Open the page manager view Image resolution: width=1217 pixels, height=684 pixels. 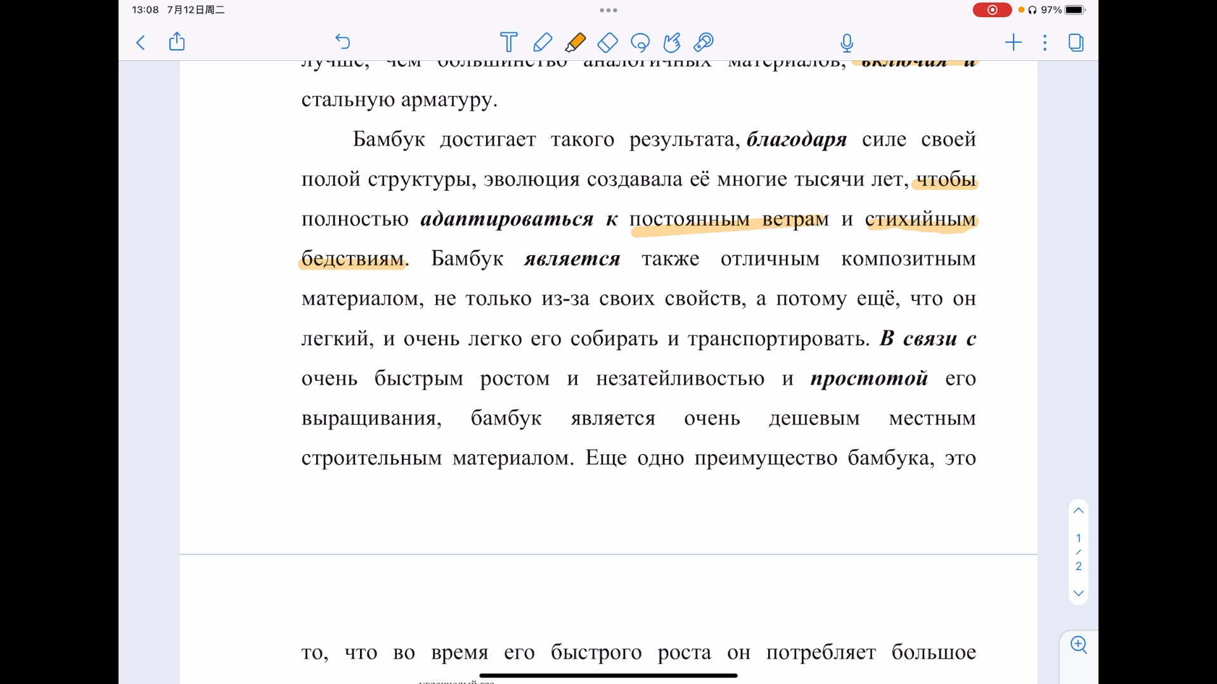[x=1076, y=42]
